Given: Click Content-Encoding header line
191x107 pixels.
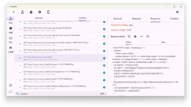Looking at the screenshot, I should 122,25.
